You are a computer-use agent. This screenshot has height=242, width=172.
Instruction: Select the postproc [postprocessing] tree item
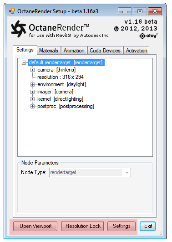(66, 106)
